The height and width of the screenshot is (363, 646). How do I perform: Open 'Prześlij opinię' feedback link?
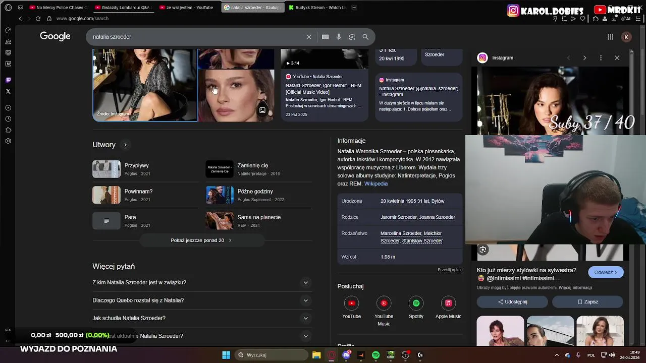[450, 270]
